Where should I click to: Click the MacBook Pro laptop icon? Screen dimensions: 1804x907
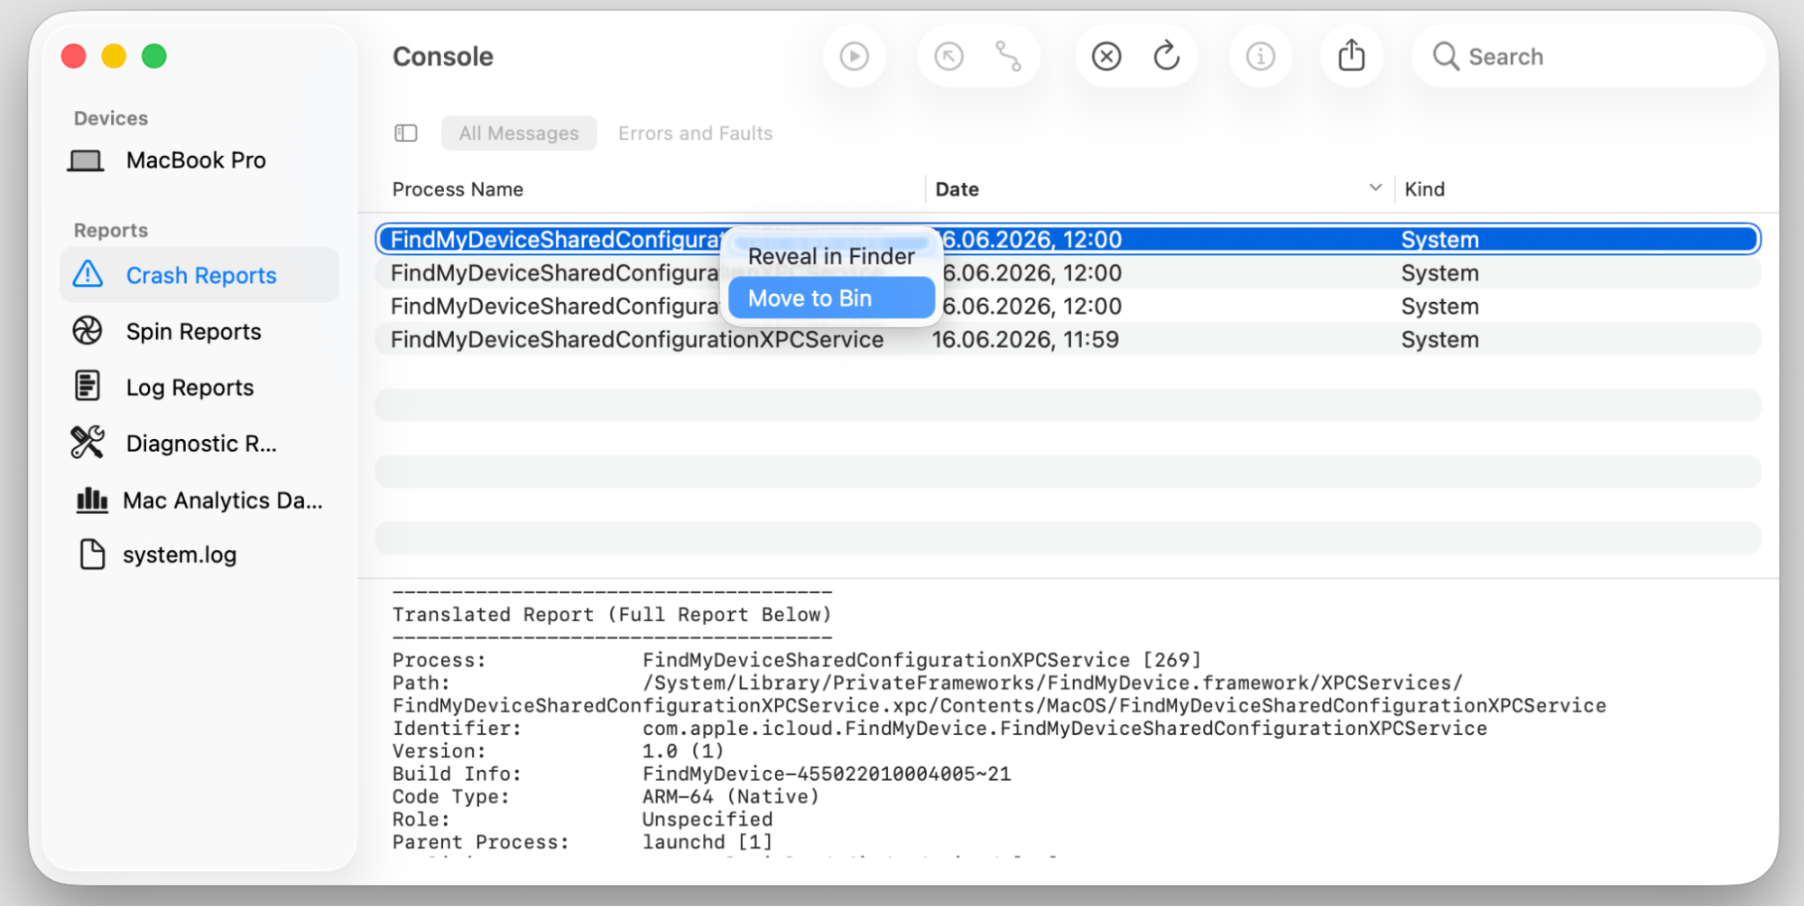tap(86, 160)
